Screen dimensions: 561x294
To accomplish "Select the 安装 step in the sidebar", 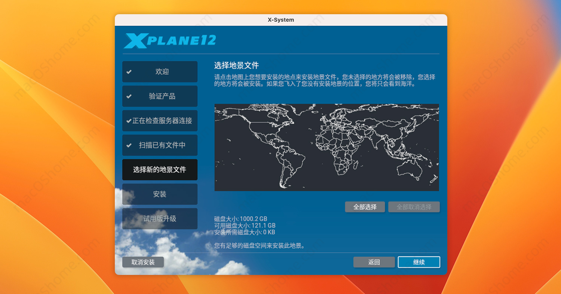I will click(160, 194).
